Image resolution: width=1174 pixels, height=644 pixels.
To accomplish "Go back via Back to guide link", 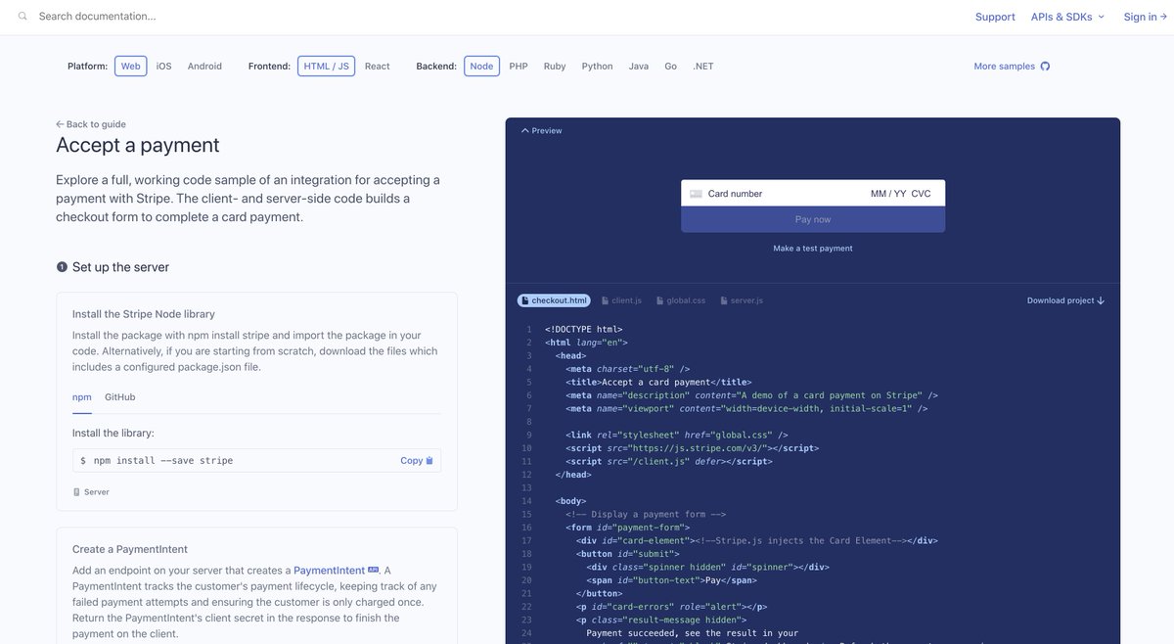I will point(91,124).
